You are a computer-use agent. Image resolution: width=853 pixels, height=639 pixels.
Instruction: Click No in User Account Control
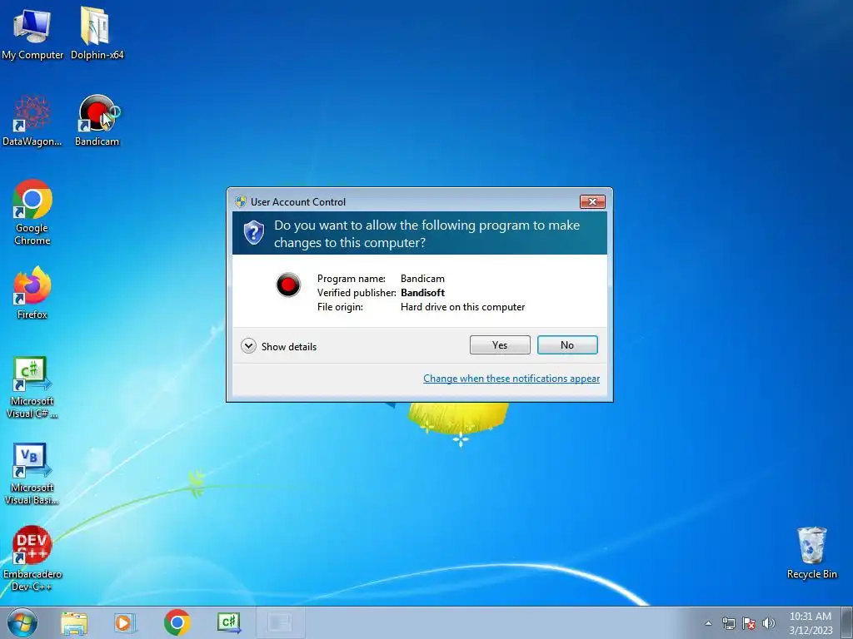tap(566, 345)
